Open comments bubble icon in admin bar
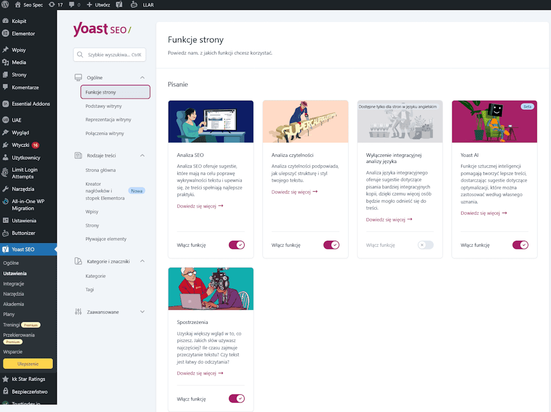Viewport: 551px width, 412px height. point(74,4)
